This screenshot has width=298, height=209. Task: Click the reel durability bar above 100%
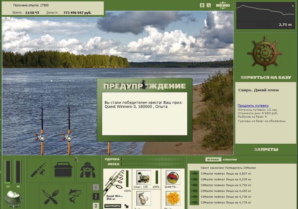click(x=156, y=177)
